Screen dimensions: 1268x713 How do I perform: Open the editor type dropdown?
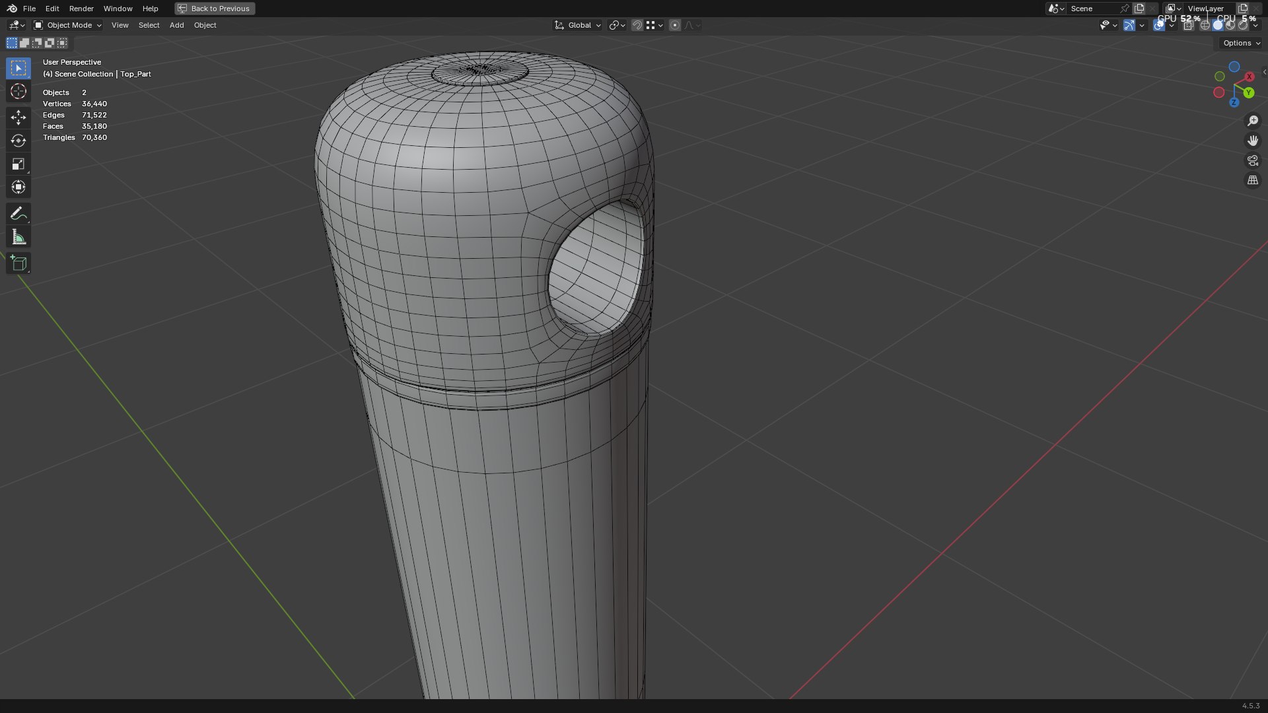[x=17, y=25]
